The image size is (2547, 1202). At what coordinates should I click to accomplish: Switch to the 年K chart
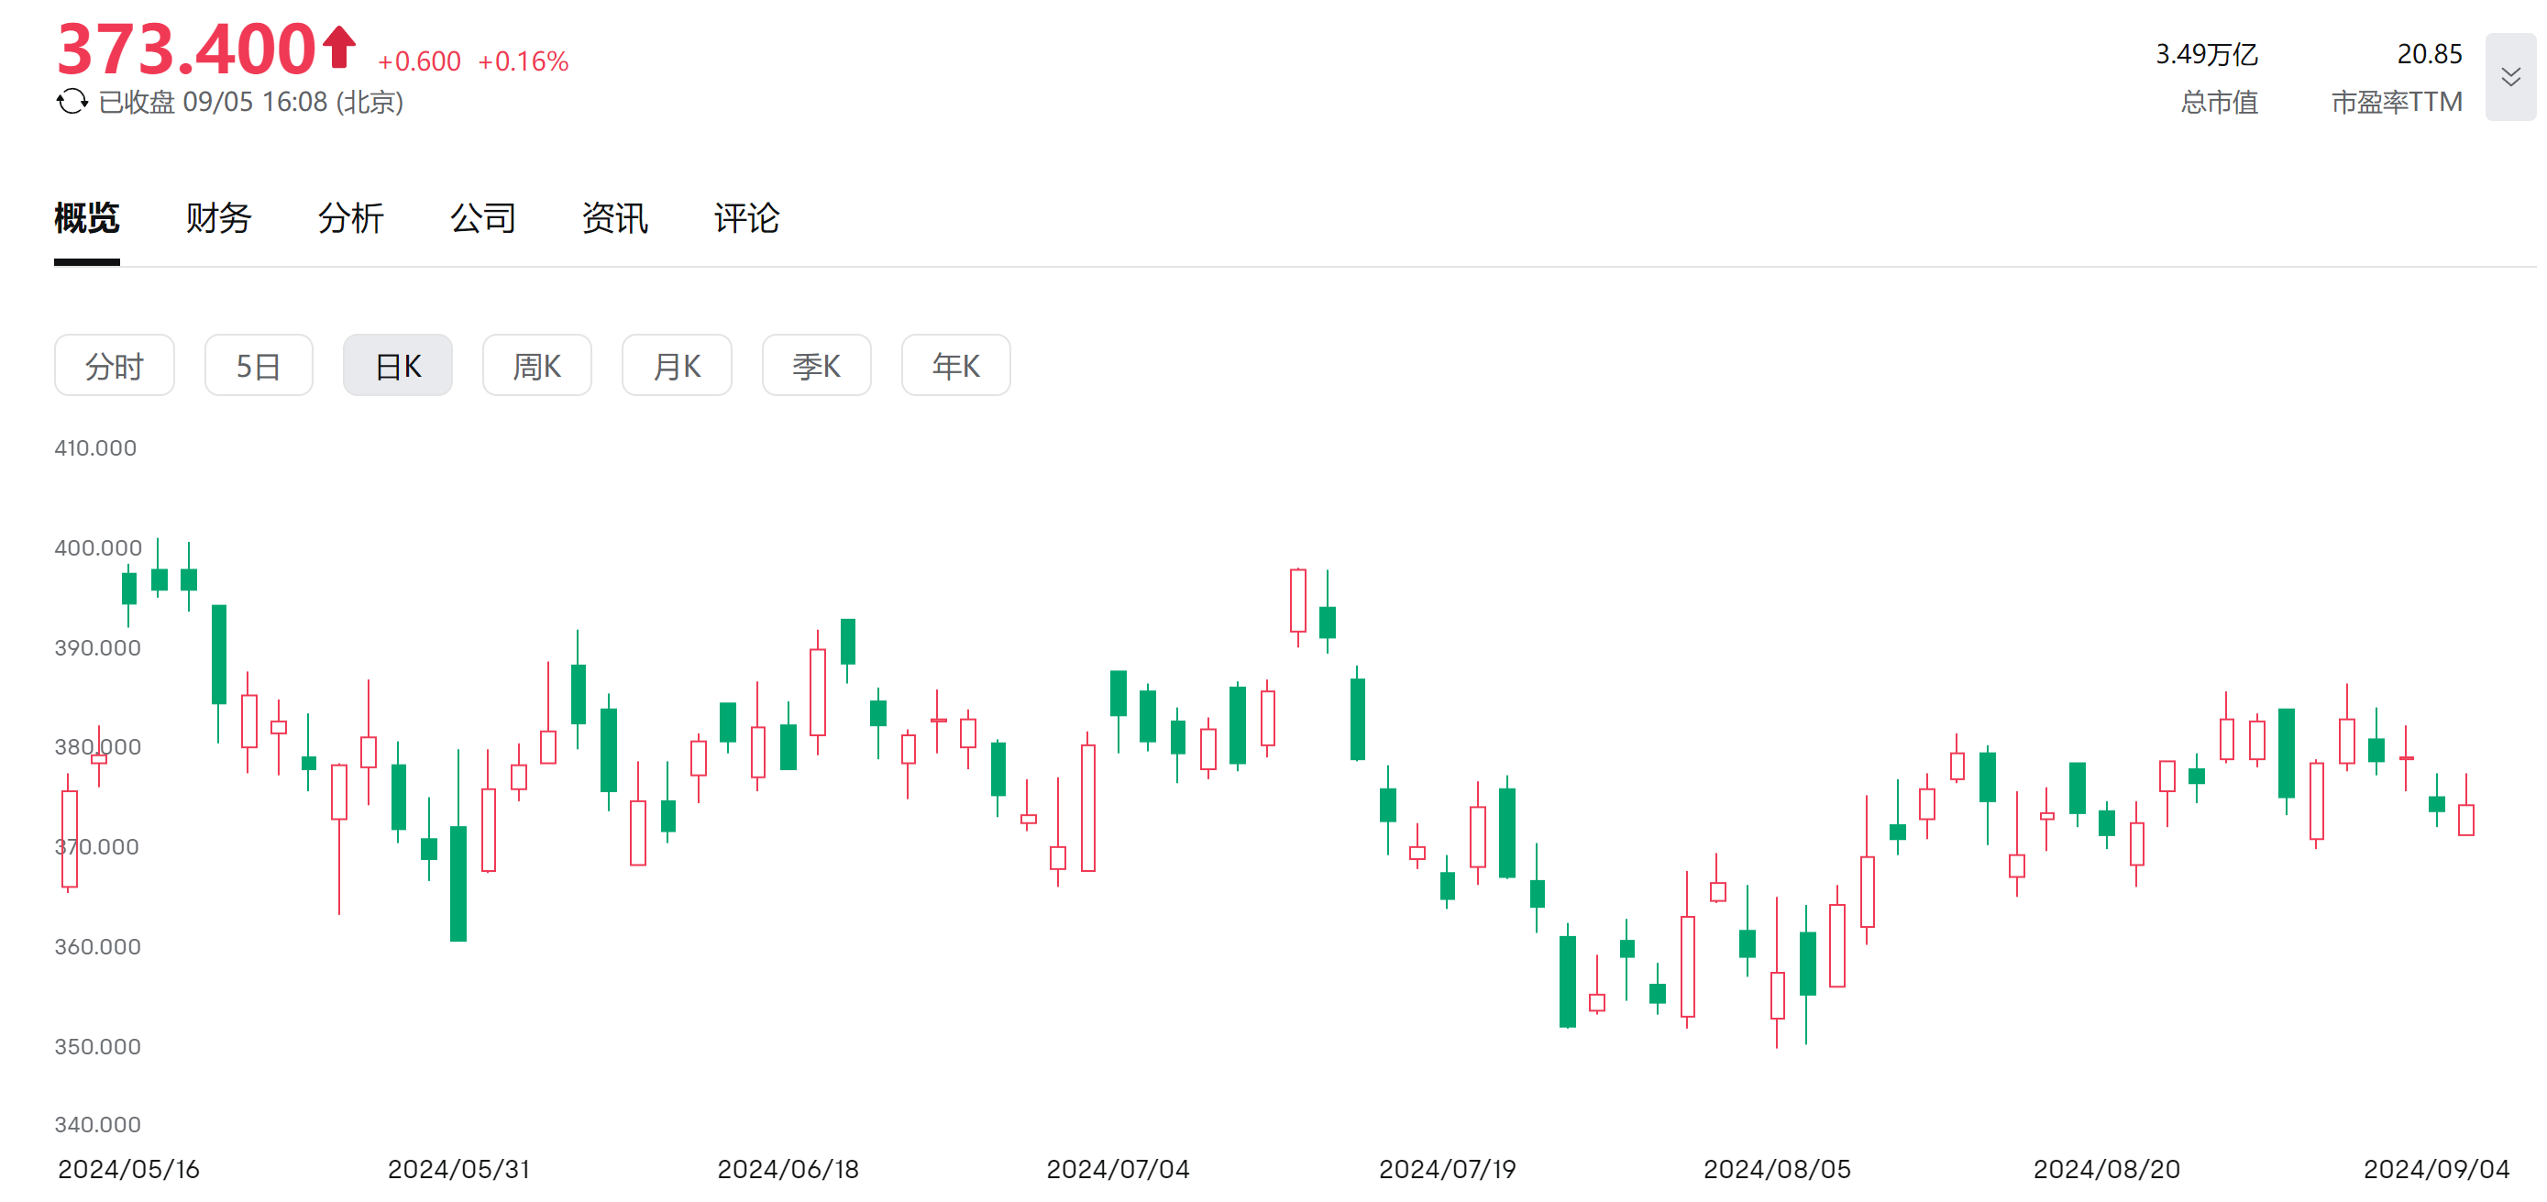point(955,366)
